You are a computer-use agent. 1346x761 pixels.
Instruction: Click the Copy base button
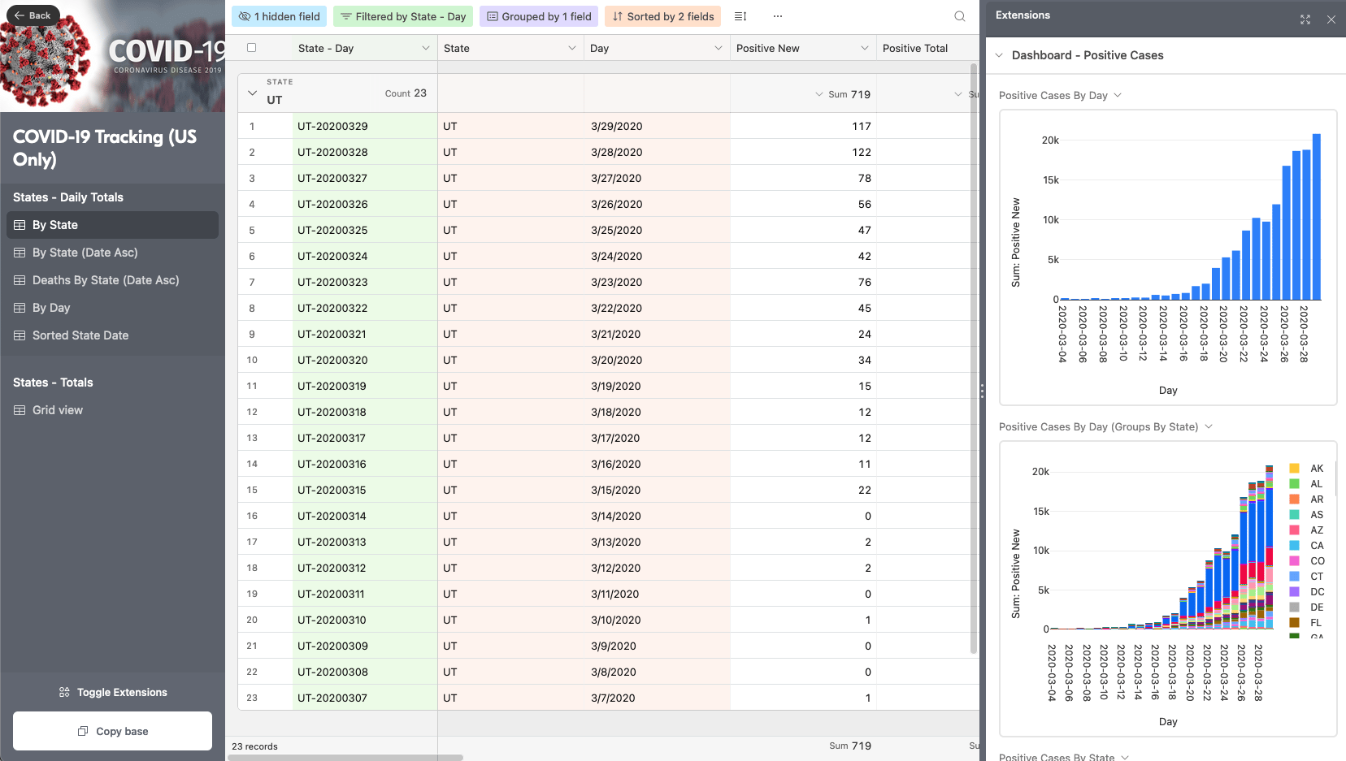(112, 731)
